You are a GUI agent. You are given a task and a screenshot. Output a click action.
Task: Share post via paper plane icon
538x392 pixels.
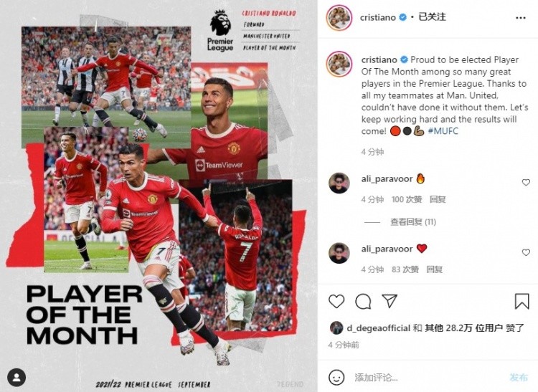[x=390, y=301]
